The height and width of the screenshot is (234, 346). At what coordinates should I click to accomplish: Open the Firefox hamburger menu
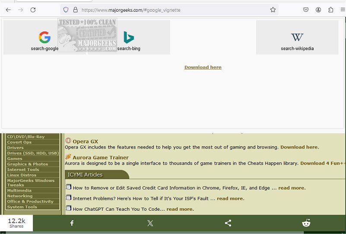343,9
